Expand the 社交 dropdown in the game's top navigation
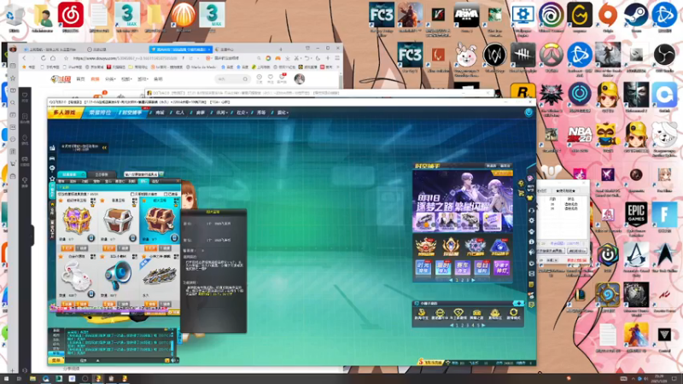This screenshot has height=384, width=683. click(x=242, y=113)
